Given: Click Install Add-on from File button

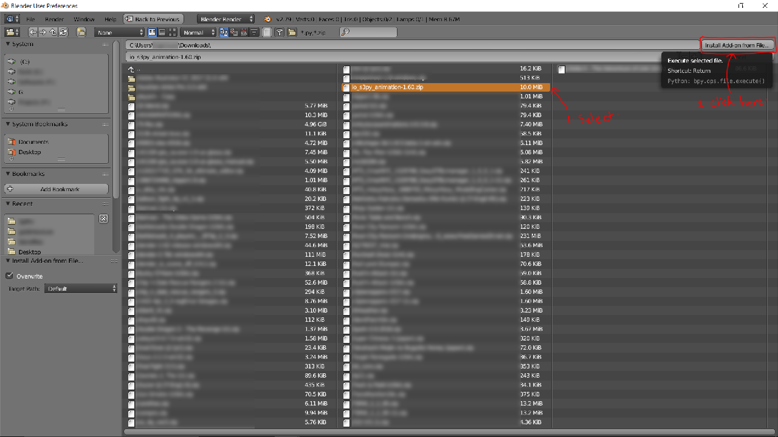Looking at the screenshot, I should point(738,45).
